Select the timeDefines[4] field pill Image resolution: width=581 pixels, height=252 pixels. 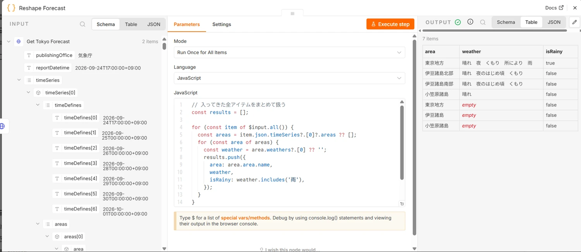76,179
